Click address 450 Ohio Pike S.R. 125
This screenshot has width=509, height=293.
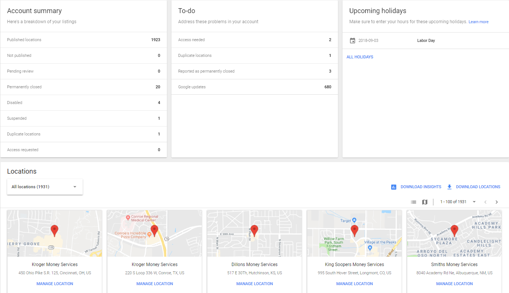(55, 273)
